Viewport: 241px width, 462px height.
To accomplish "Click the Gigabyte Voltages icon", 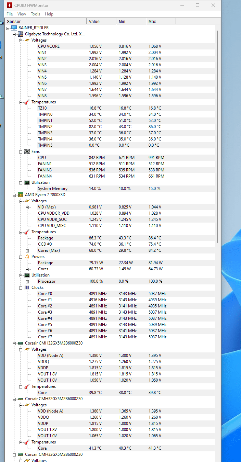I will [27, 40].
